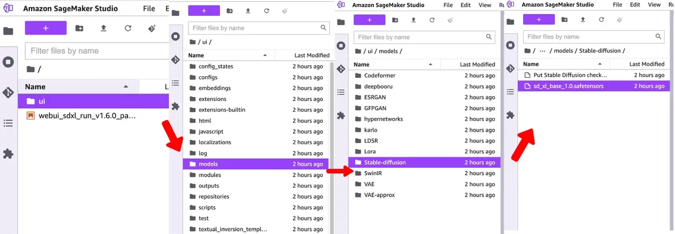Image resolution: width=675 pixels, height=234 pixels.
Task: Click filter files field in root '/' panel
Action: coord(97,51)
